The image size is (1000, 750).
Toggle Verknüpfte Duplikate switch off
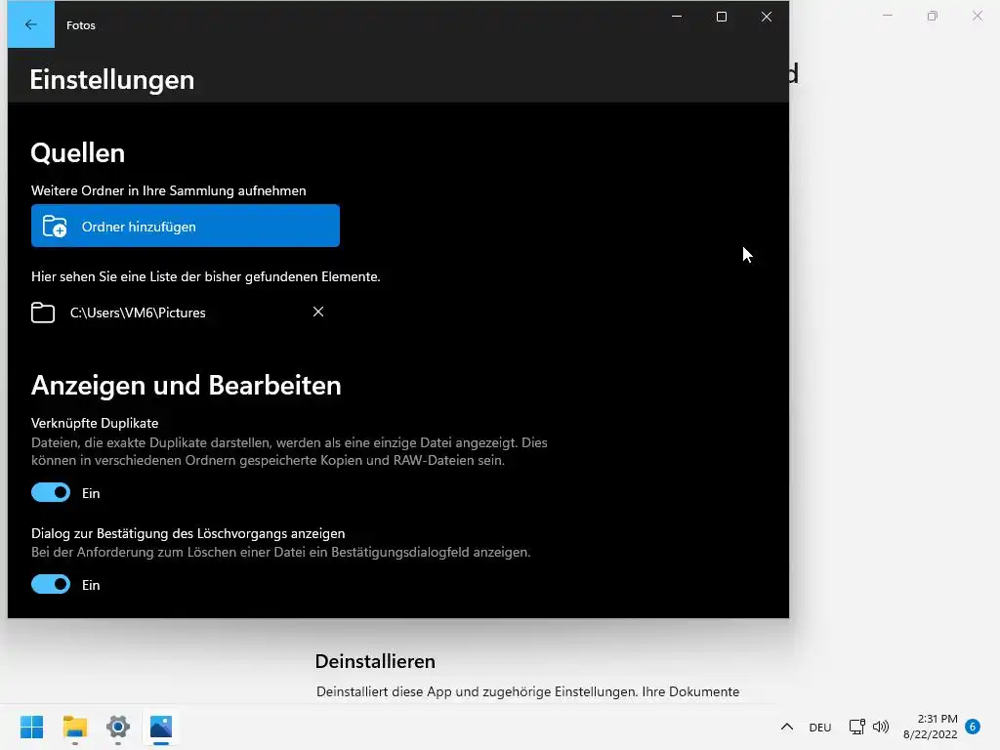click(x=51, y=492)
